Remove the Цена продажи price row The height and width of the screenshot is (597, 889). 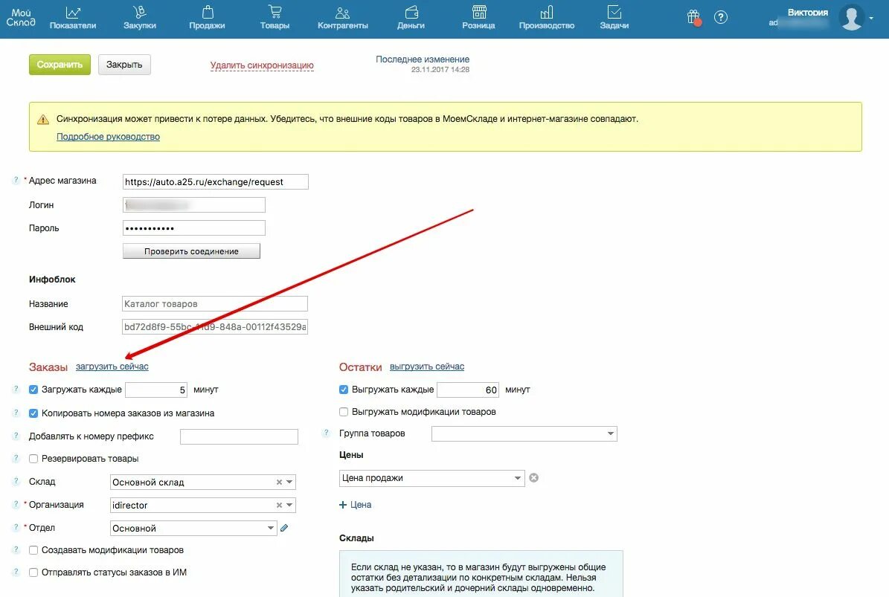click(533, 478)
